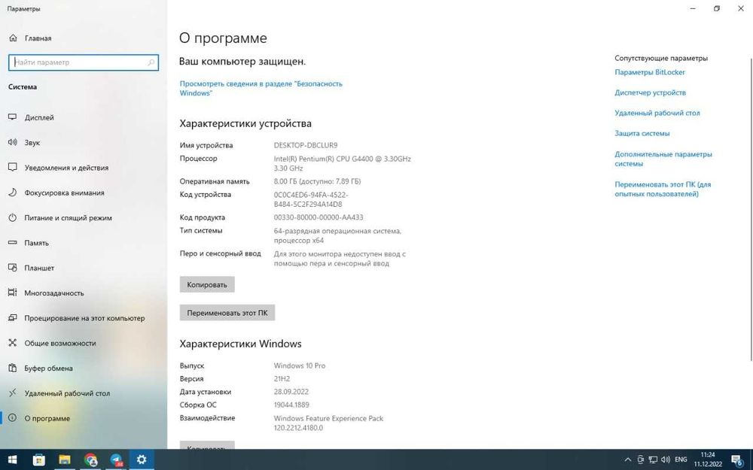Screen dimensions: 753x470
Task: Switch to Google Chrome on the taskbar
Action: [x=90, y=460]
